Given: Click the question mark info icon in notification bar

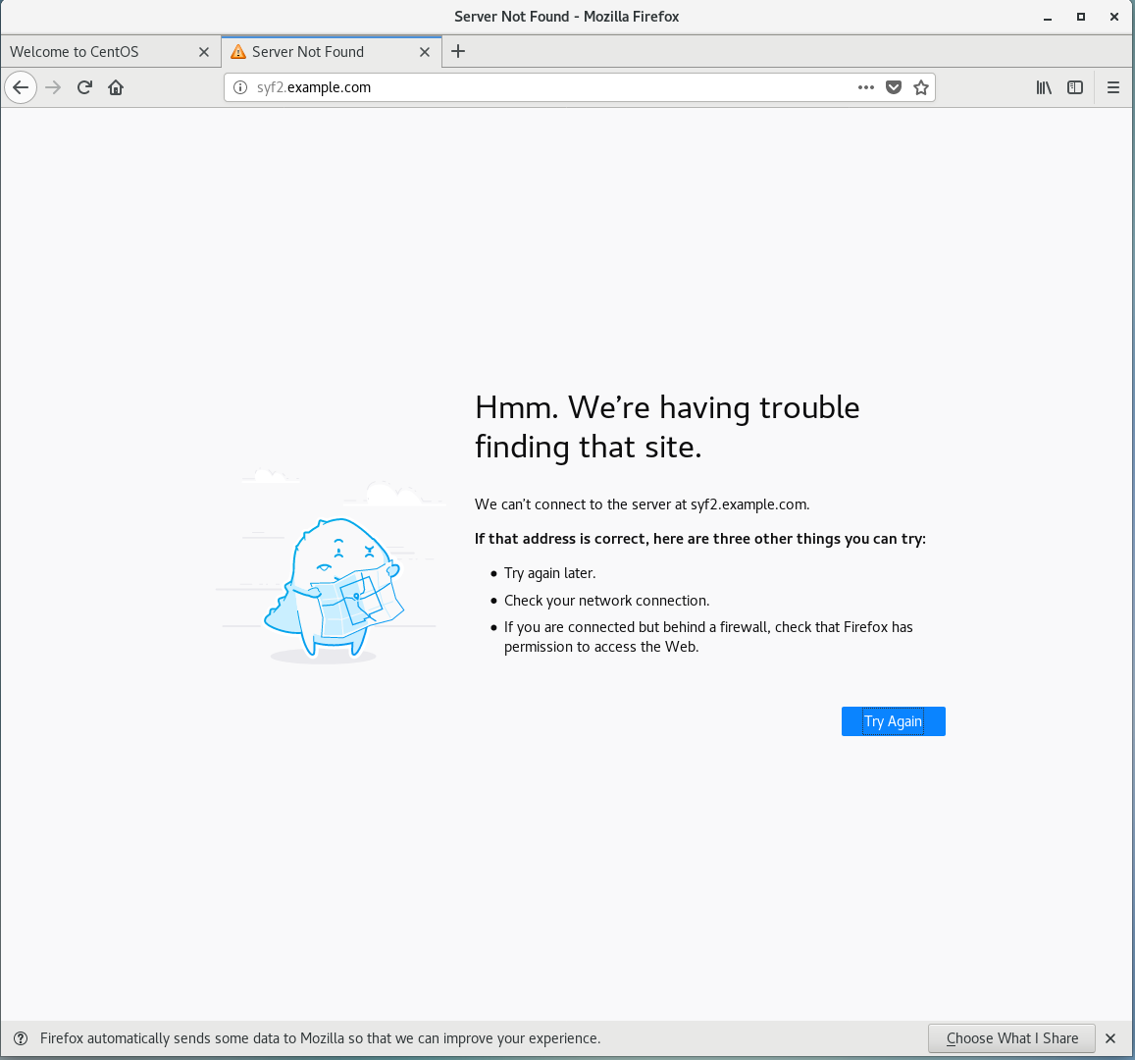Looking at the screenshot, I should pyautogui.click(x=21, y=1038).
